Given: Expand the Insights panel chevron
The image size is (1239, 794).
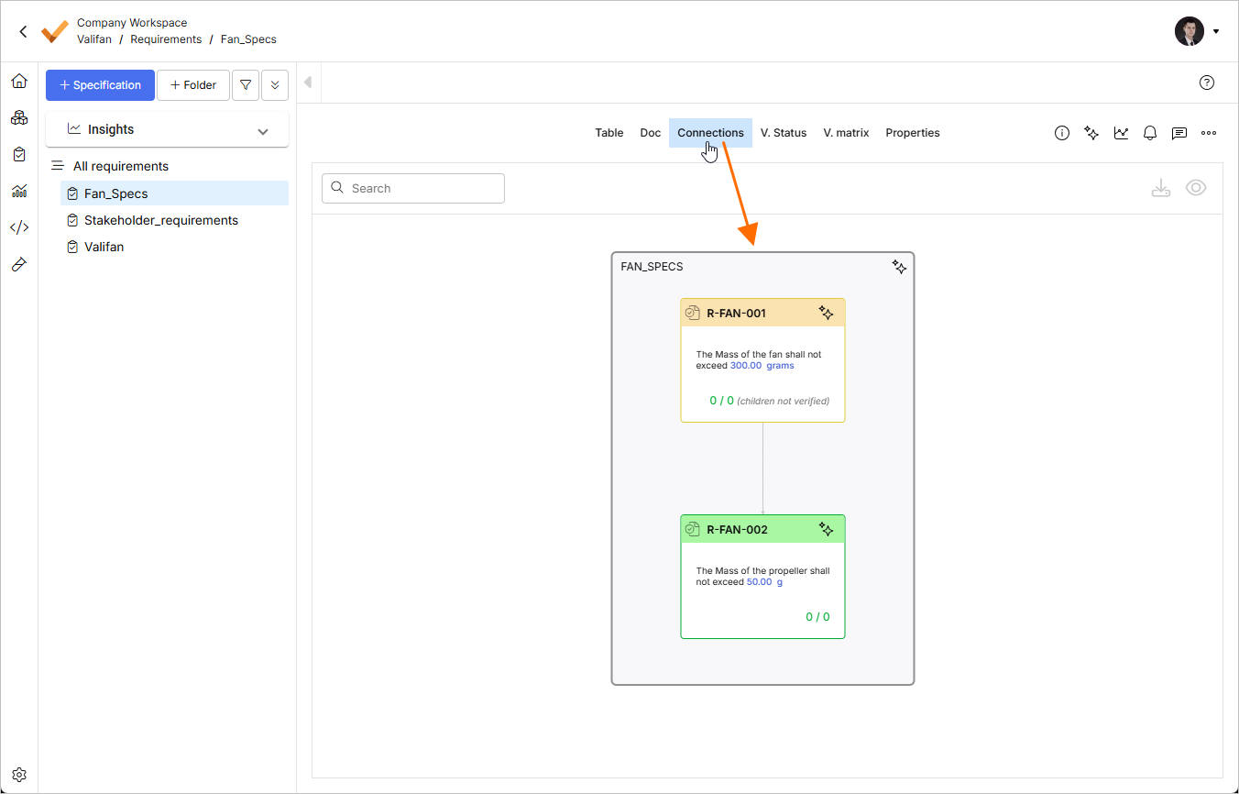Looking at the screenshot, I should point(263,131).
